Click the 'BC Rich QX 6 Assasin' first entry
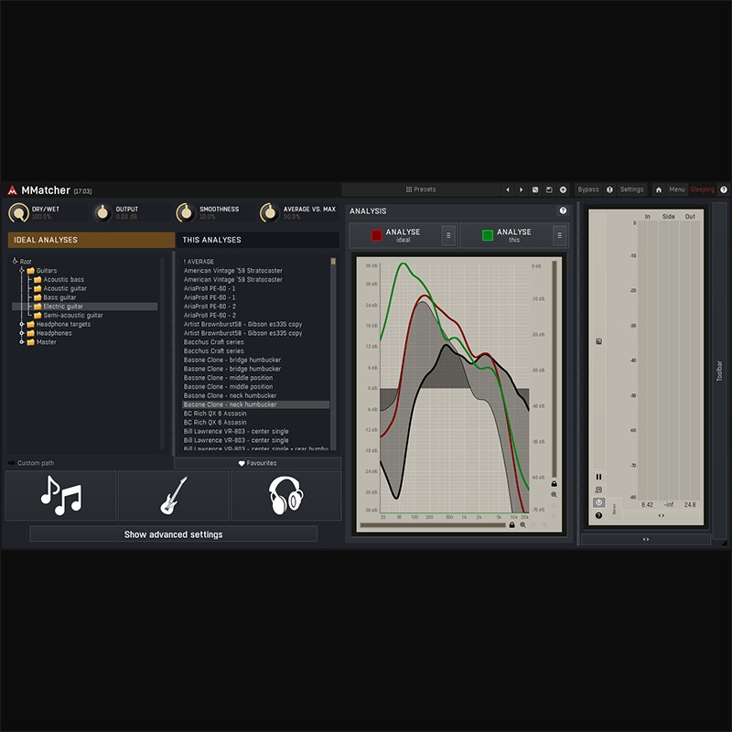 [215, 414]
